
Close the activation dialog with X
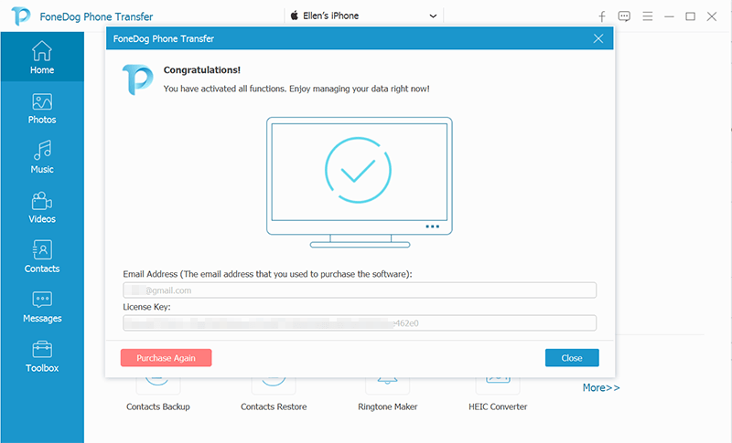(598, 38)
